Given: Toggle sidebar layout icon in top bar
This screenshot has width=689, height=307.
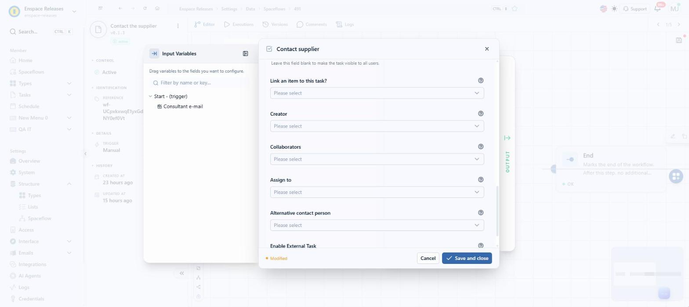Looking at the screenshot, I should (x=101, y=8).
